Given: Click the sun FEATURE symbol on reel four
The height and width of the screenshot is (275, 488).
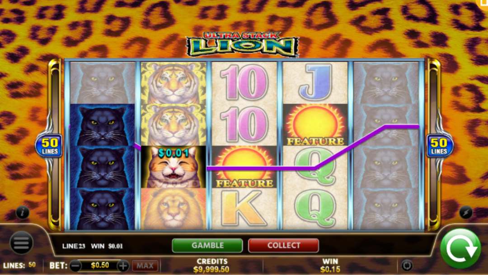Looking at the screenshot, I should (315, 125).
